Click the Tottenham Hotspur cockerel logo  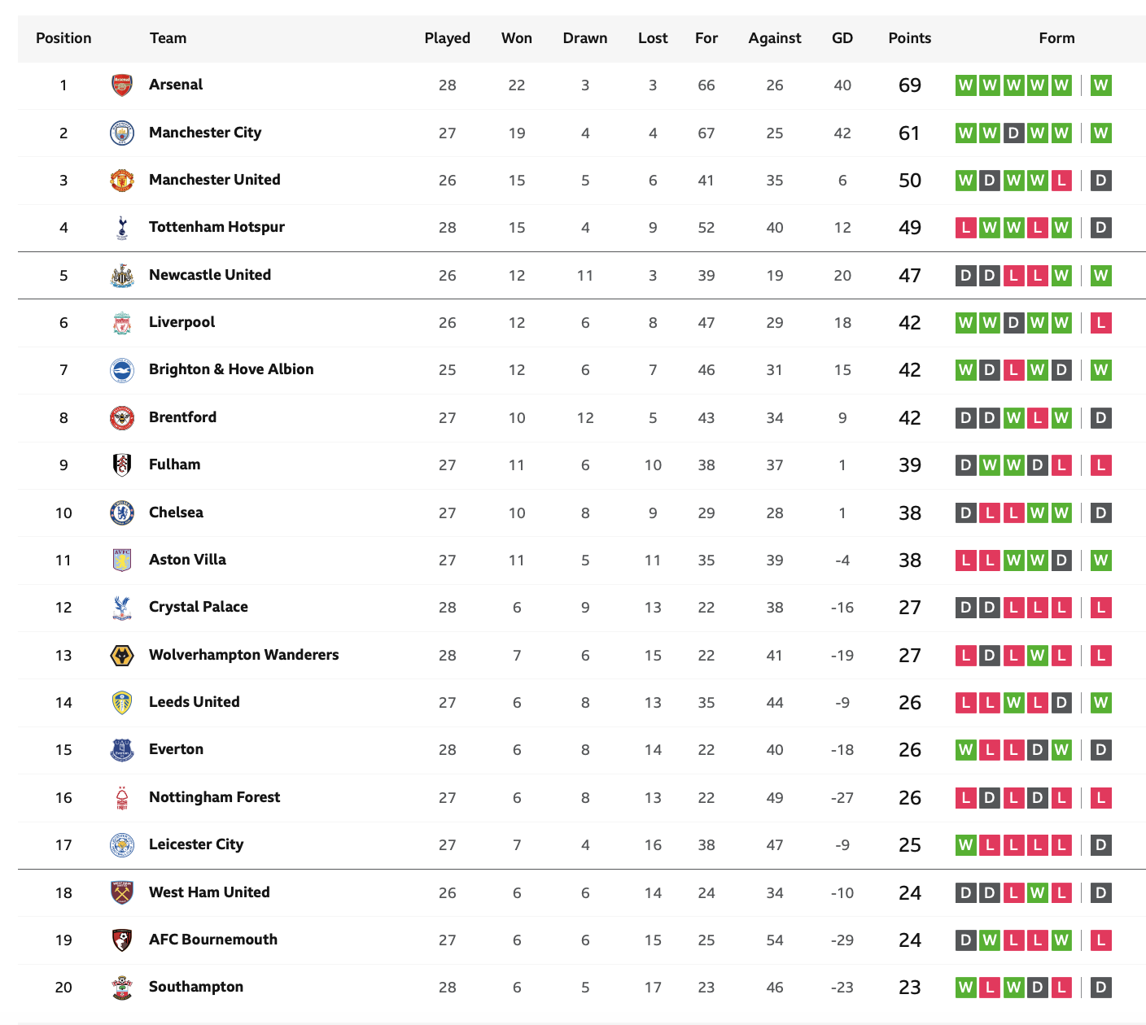[122, 228]
